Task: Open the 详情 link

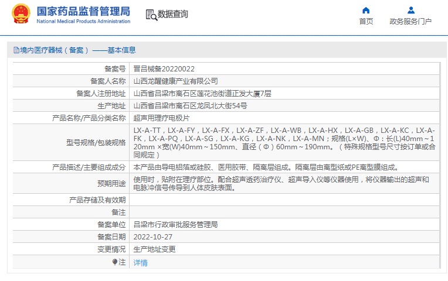Action: [x=140, y=263]
